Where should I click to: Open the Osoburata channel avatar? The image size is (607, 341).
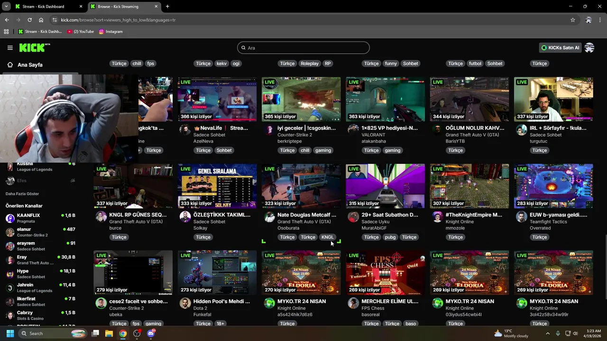point(269,216)
